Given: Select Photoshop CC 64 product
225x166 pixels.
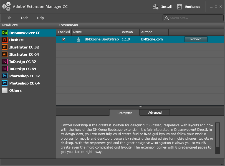Looking at the screenshot, I should pos(28,83).
